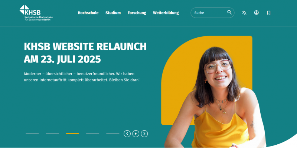Screen dimensions: 297x148
Task: Select the active yellow slide indicator
Action: click(72, 134)
